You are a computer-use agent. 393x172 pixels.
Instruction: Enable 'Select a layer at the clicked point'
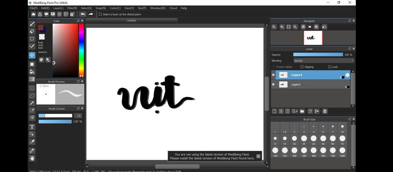pyautogui.click(x=100, y=15)
